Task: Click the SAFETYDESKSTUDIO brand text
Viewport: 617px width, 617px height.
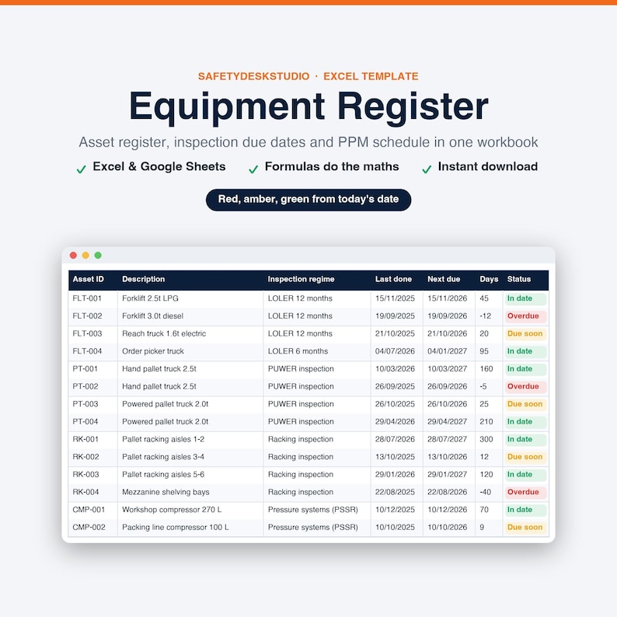Action: (x=254, y=76)
